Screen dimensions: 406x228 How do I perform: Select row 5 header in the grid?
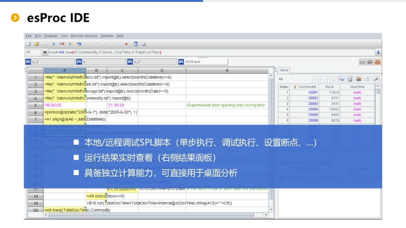coord(36,105)
